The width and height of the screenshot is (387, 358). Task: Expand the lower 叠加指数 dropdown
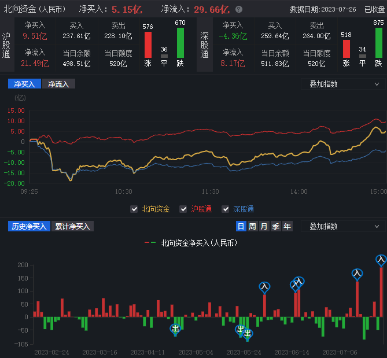[x=342, y=226]
